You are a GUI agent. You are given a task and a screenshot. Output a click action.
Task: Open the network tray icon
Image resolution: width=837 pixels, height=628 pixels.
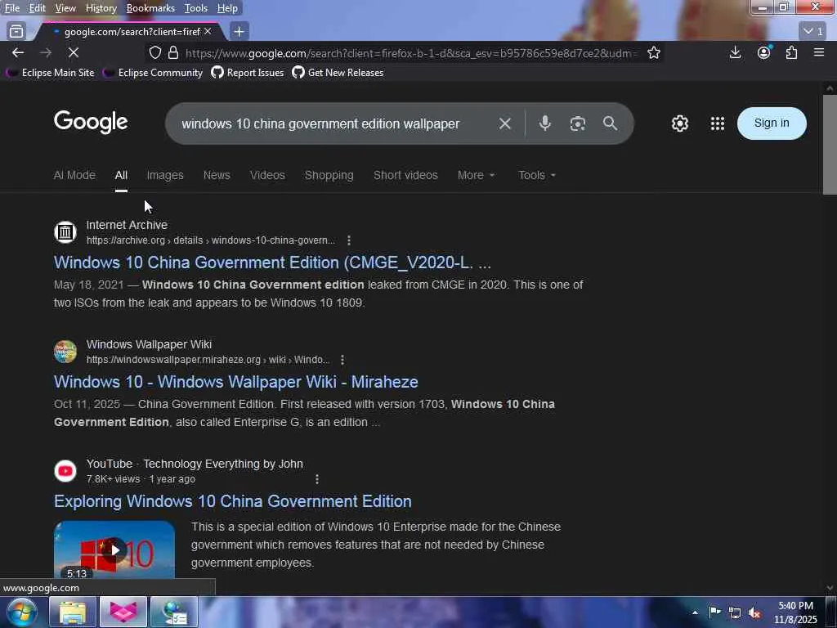click(x=735, y=612)
